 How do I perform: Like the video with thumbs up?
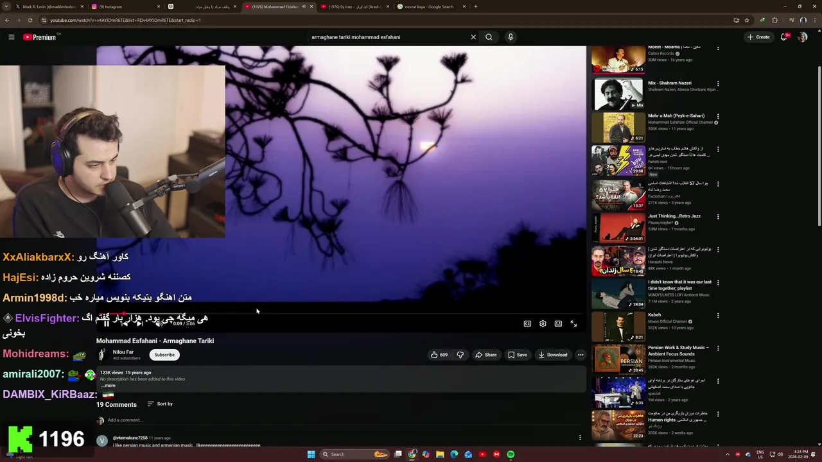tap(440, 355)
